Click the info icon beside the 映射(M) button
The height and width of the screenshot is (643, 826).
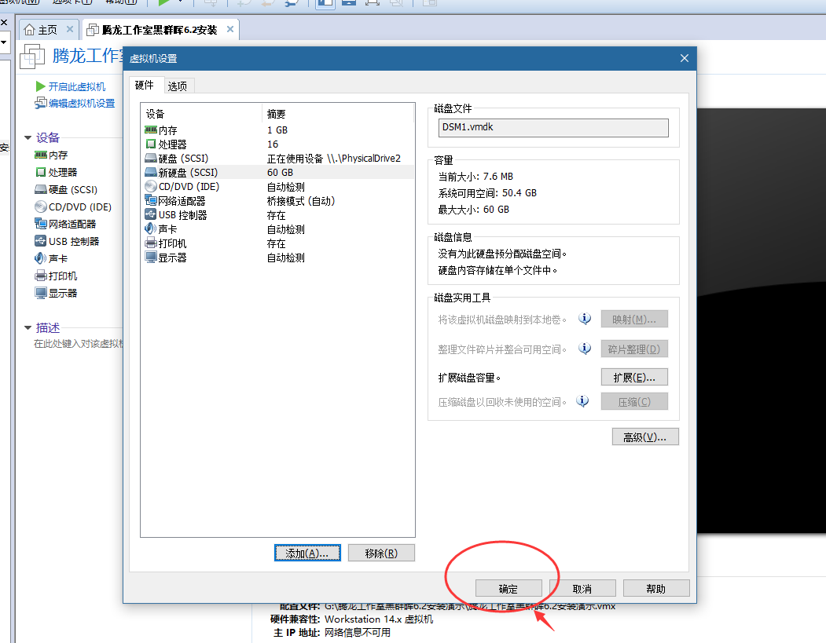585,319
